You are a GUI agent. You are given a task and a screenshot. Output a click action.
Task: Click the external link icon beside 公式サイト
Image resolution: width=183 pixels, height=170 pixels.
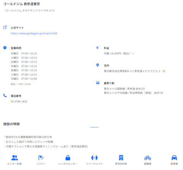click(5, 28)
